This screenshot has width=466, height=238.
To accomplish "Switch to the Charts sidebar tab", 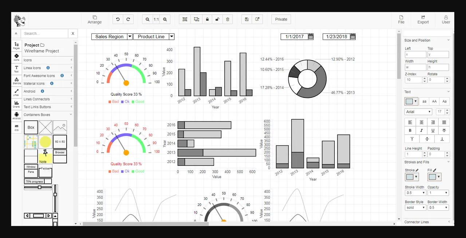I will 16,104.
